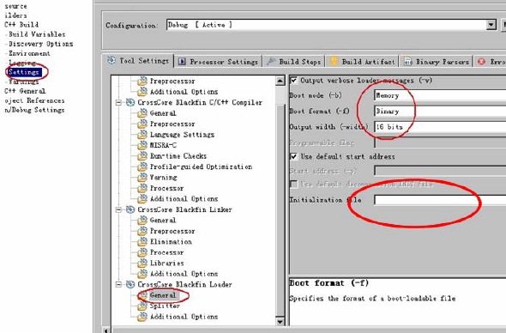Click the CrossCore Blackfin Loader tool icon
Screen dimensions: 506x333
130,285
